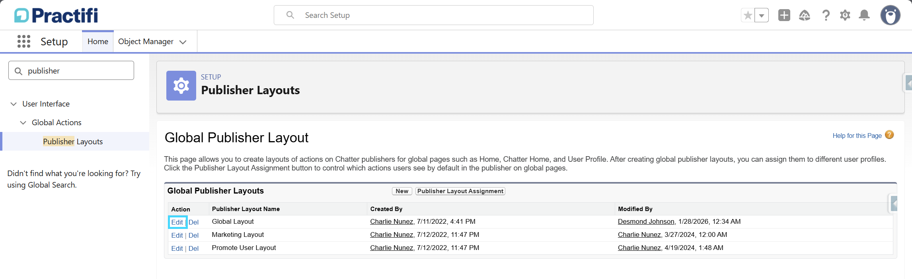This screenshot has width=912, height=279.
Task: Focus the Search Setup field
Action: (x=434, y=15)
